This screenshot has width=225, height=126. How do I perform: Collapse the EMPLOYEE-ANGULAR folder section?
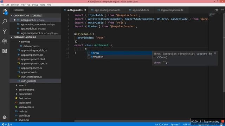pyautogui.click(x=12, y=37)
